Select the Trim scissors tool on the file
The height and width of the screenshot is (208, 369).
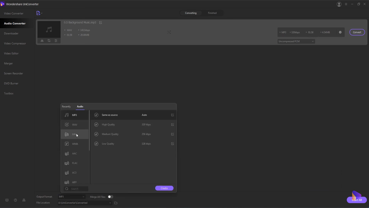[42, 41]
